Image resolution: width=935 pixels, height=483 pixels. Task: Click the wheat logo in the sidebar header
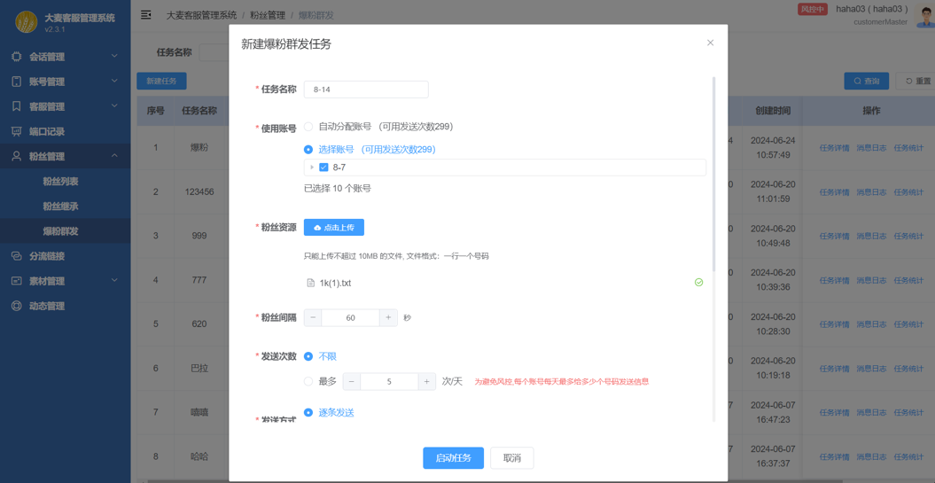pyautogui.click(x=27, y=23)
